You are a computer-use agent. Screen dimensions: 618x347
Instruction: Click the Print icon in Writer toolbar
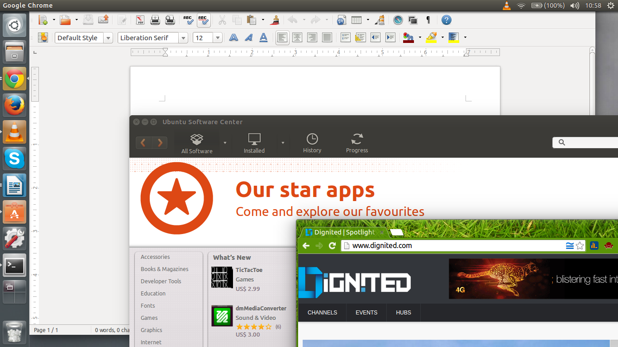tap(155, 20)
